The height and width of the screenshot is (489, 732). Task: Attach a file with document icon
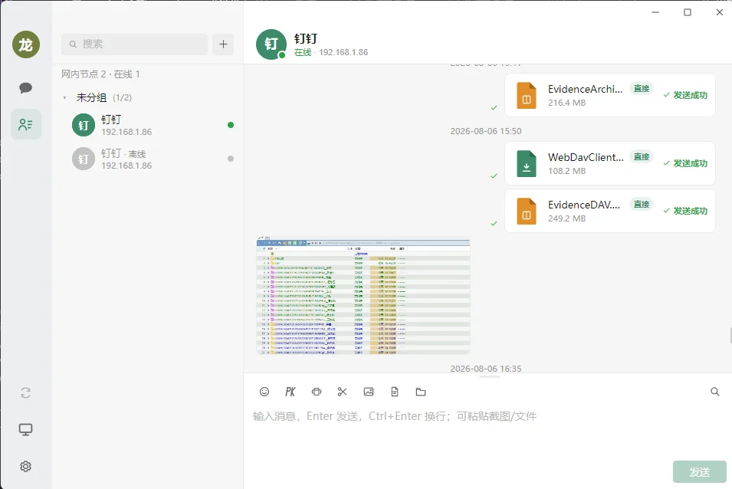coord(395,392)
